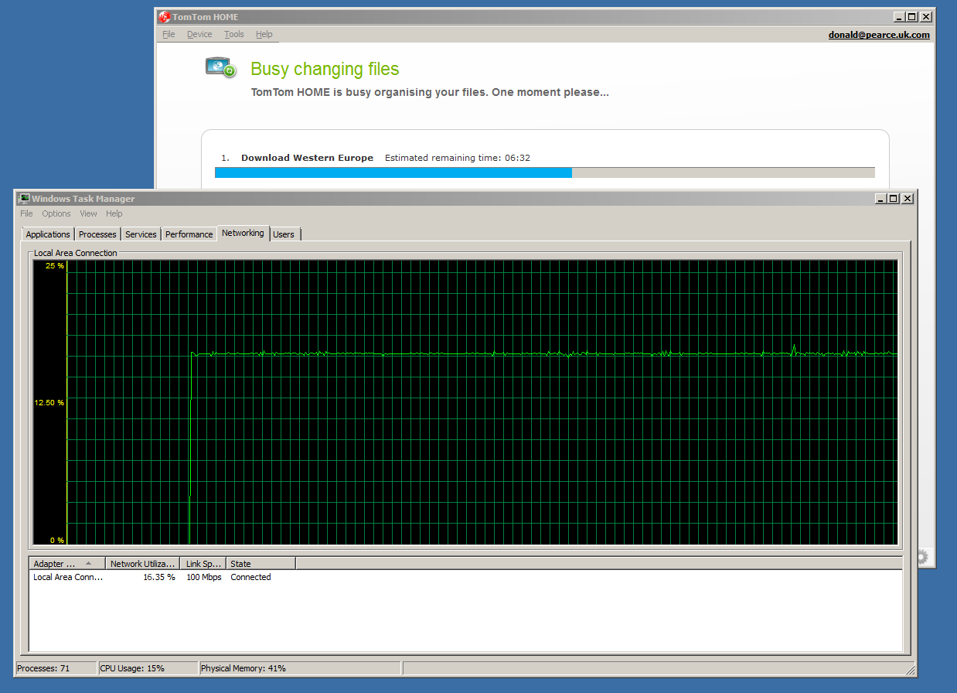Screen dimensions: 957x693
Task: Open Help menu in Task Manager
Action: tap(114, 213)
